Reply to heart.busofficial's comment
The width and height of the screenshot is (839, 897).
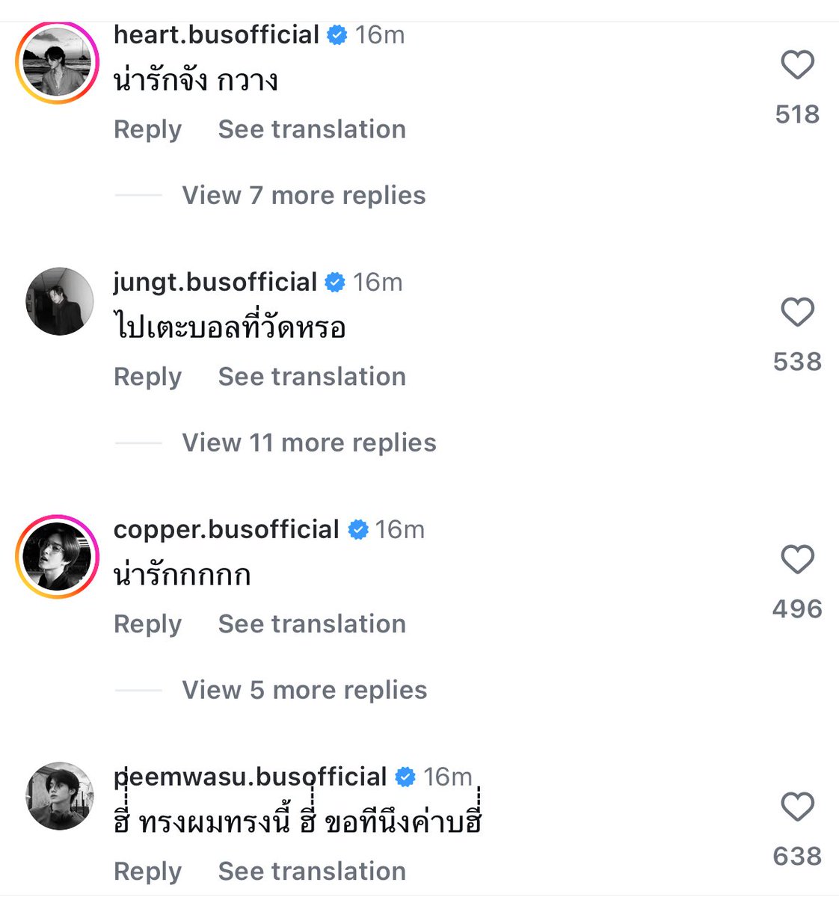click(147, 129)
